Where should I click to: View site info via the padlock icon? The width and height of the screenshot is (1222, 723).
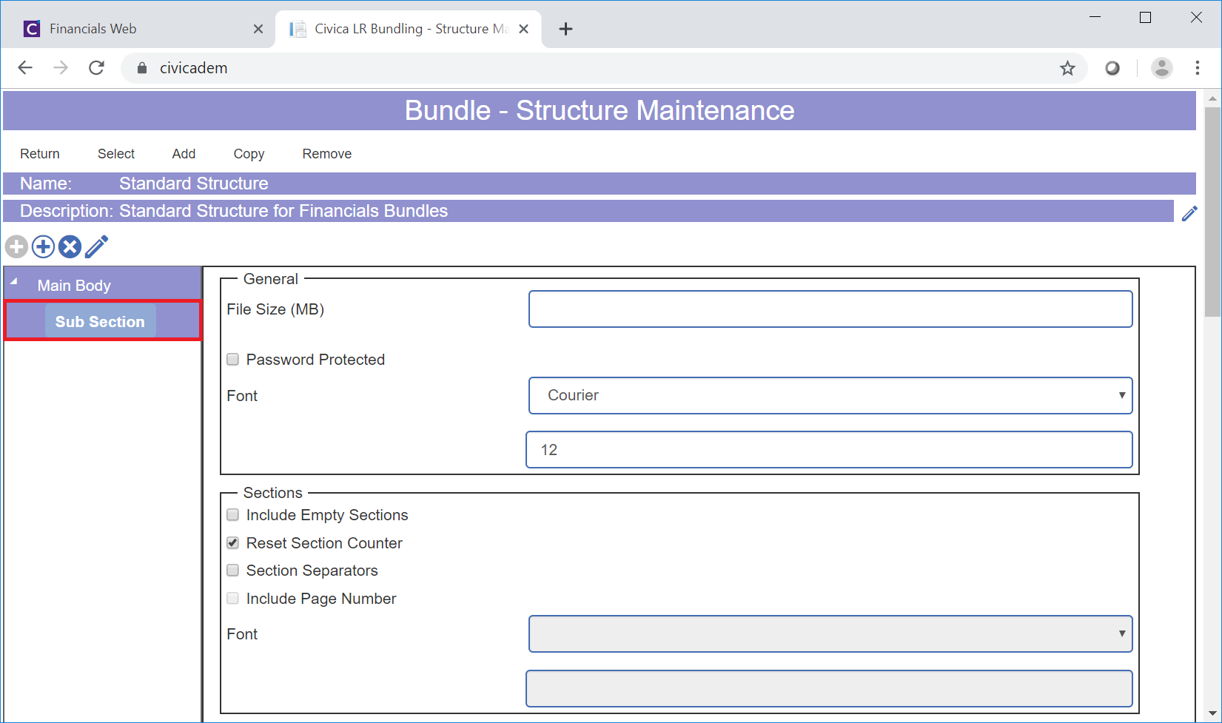pos(142,68)
